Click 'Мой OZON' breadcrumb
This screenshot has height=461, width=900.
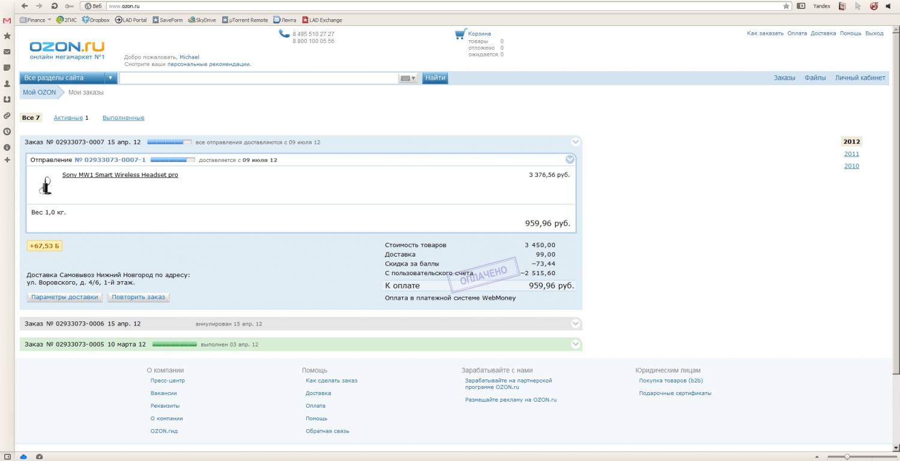[40, 92]
